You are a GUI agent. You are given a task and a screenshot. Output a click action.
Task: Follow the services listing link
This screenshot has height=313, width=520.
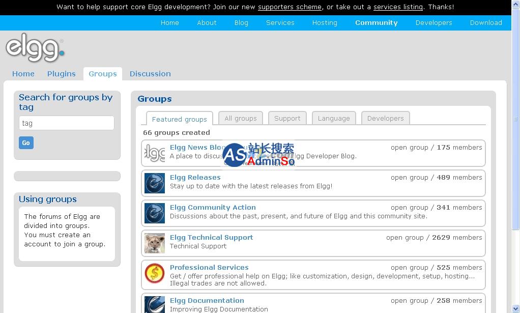click(398, 7)
